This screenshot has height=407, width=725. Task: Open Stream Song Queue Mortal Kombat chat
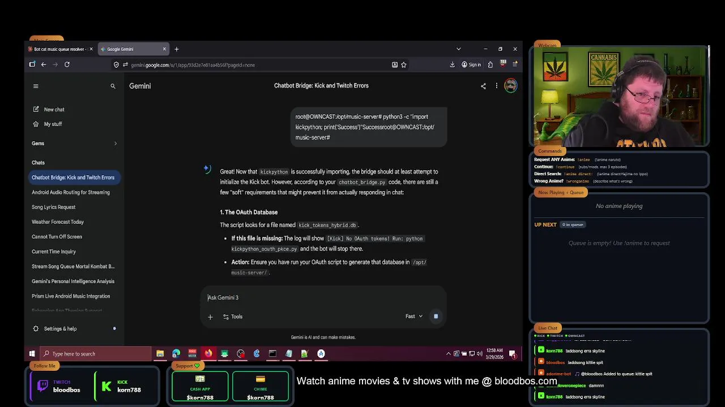pos(73,266)
